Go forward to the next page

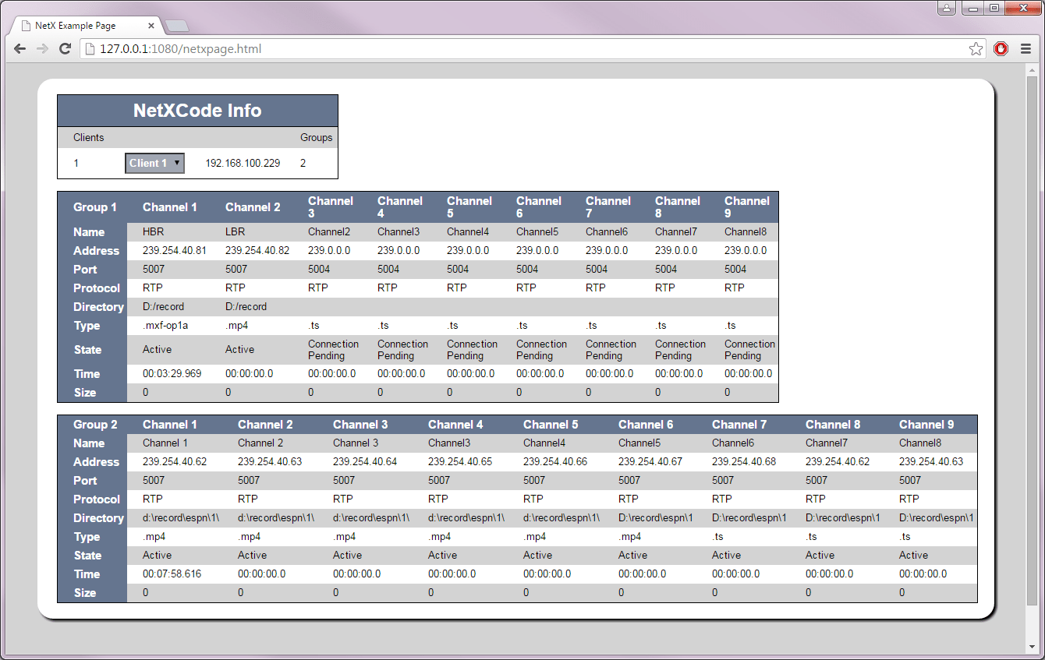(43, 49)
